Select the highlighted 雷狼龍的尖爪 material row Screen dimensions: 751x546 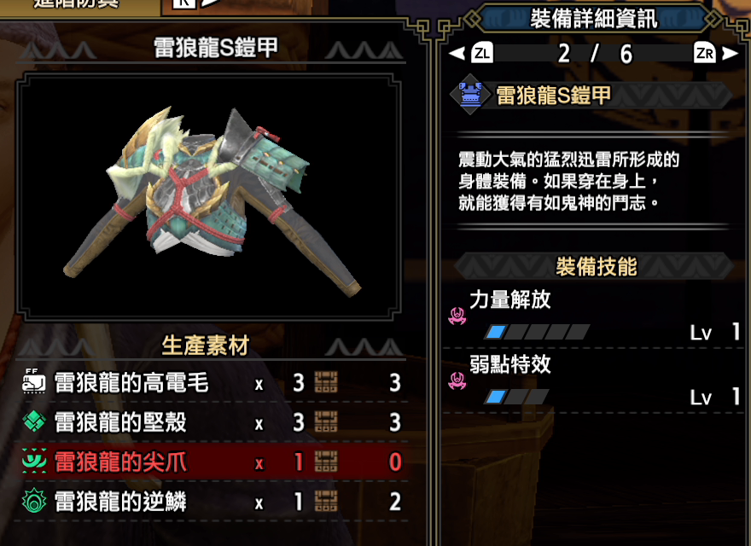point(211,462)
